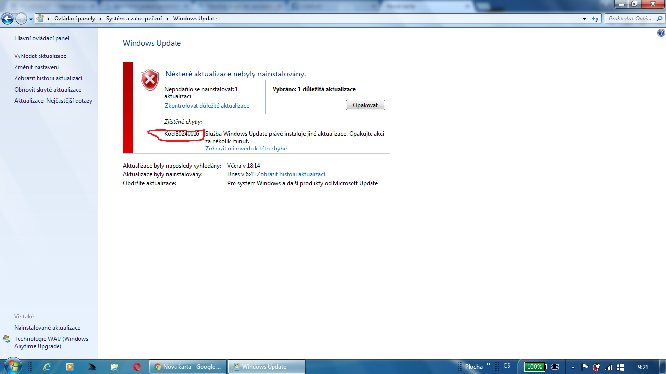Launch Opera browser from the taskbar
The height and width of the screenshot is (374, 666).
click(137, 367)
